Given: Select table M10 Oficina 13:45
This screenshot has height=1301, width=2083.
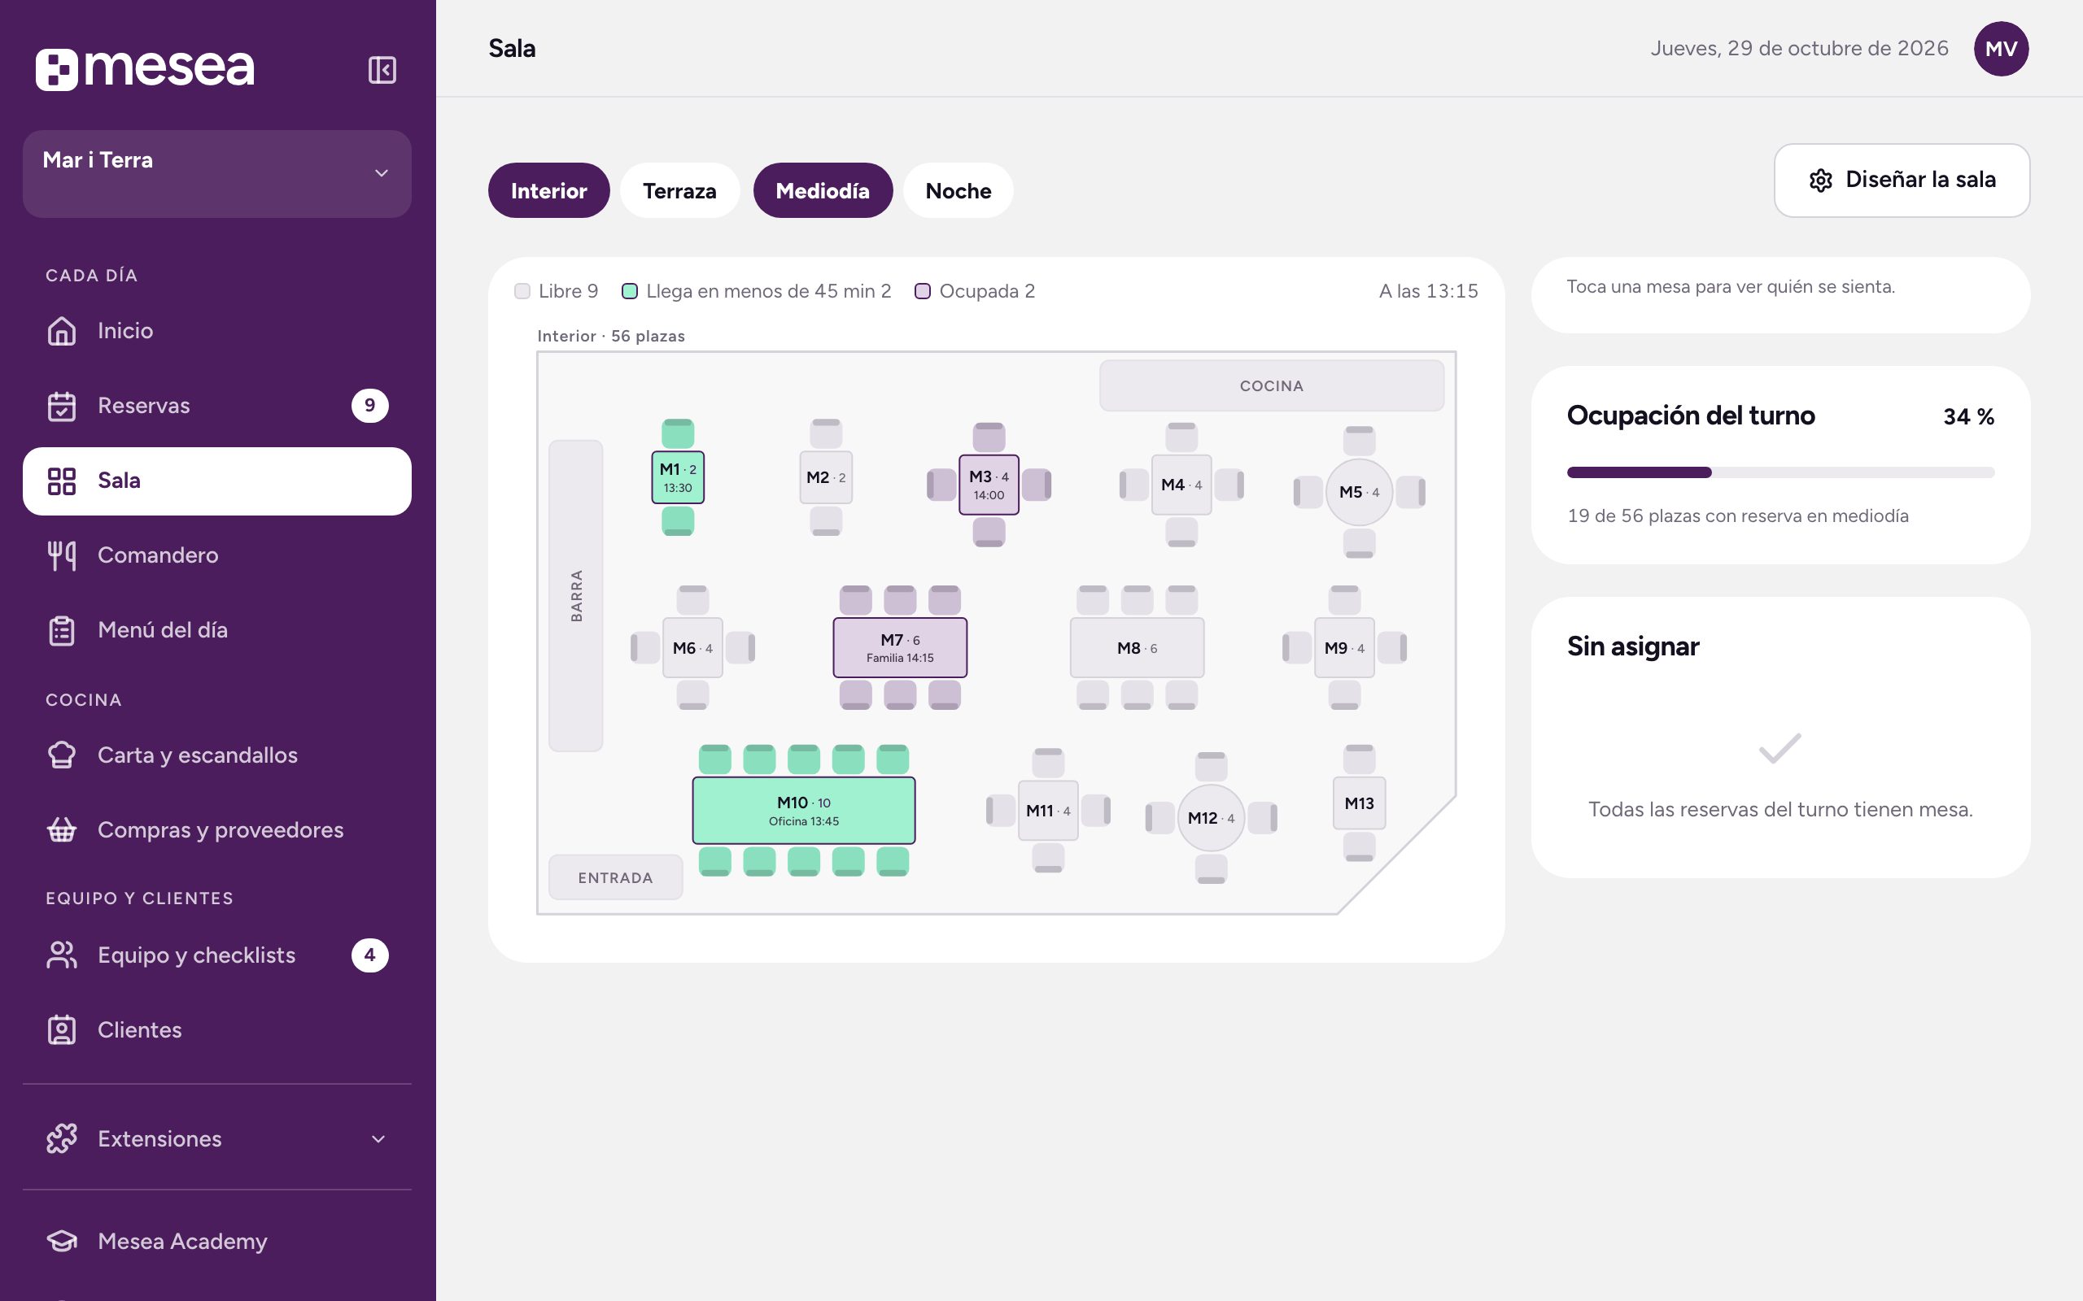Looking at the screenshot, I should click(803, 811).
